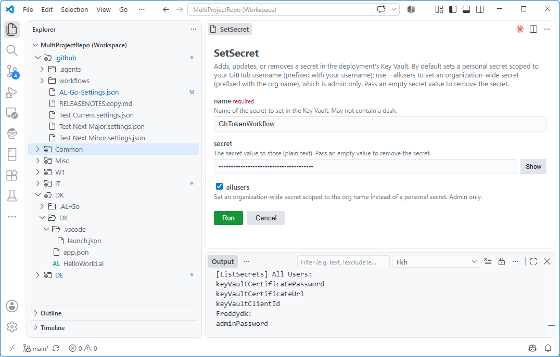The width and height of the screenshot is (560, 357).
Task: Click the Output filter text box
Action: coord(343,262)
